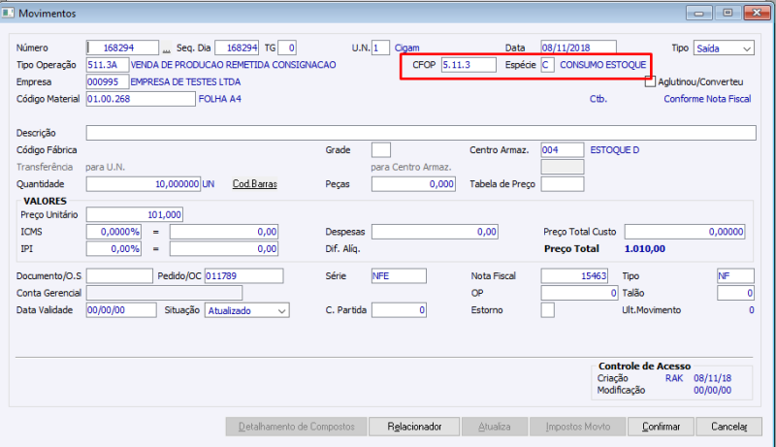
Task: Click the Pedido/OC field 011789
Action: pos(244,276)
